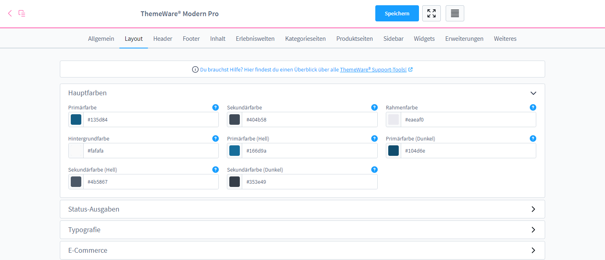The height and width of the screenshot is (260, 605).
Task: Collapse the Hauptfarben section
Action: (533, 93)
